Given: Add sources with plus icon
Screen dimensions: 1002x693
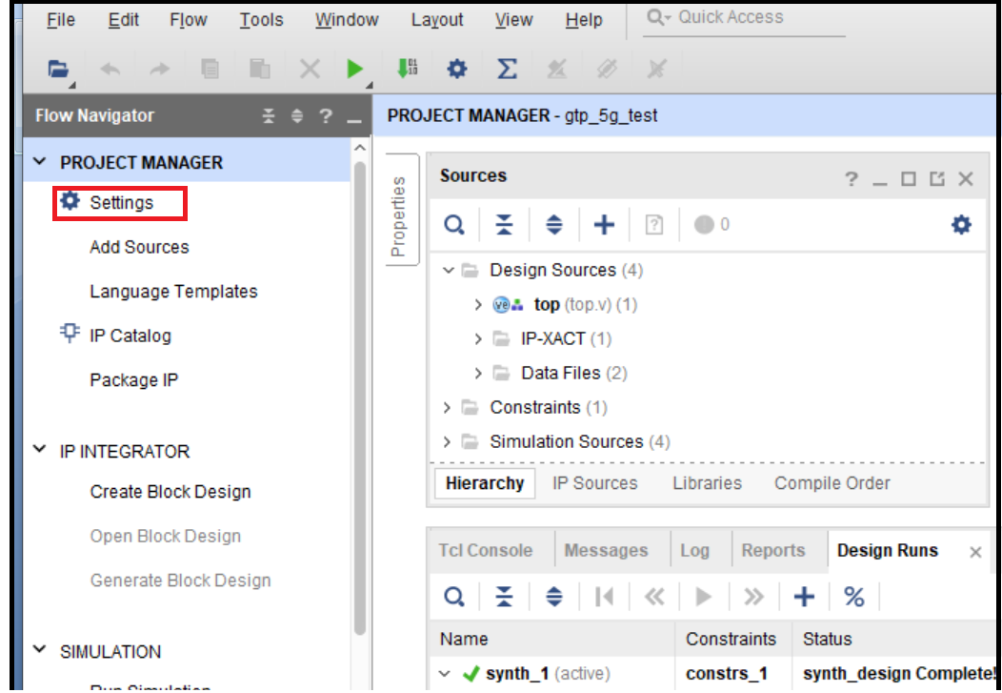Looking at the screenshot, I should pyautogui.click(x=604, y=225).
